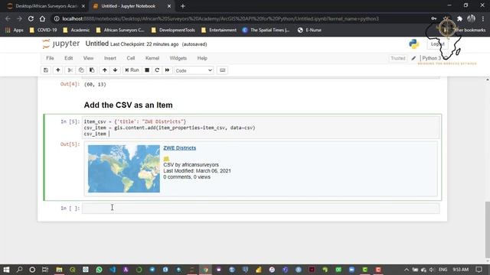The height and width of the screenshot is (275, 490).
Task: Paste cells below using the toolbar icon
Action: coord(92,70)
